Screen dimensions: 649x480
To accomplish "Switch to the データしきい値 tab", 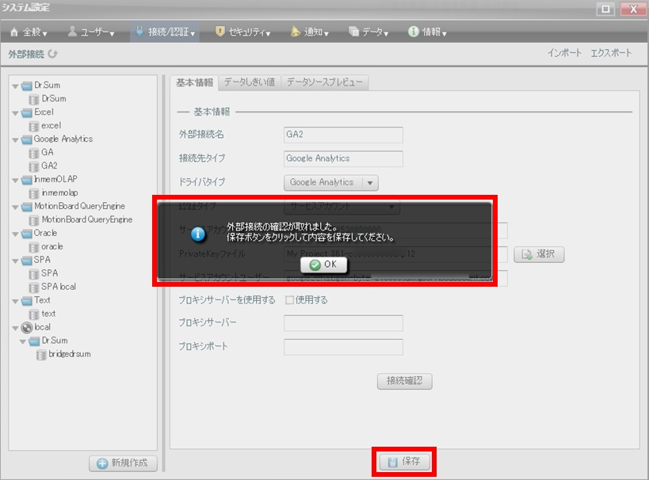I will click(250, 82).
